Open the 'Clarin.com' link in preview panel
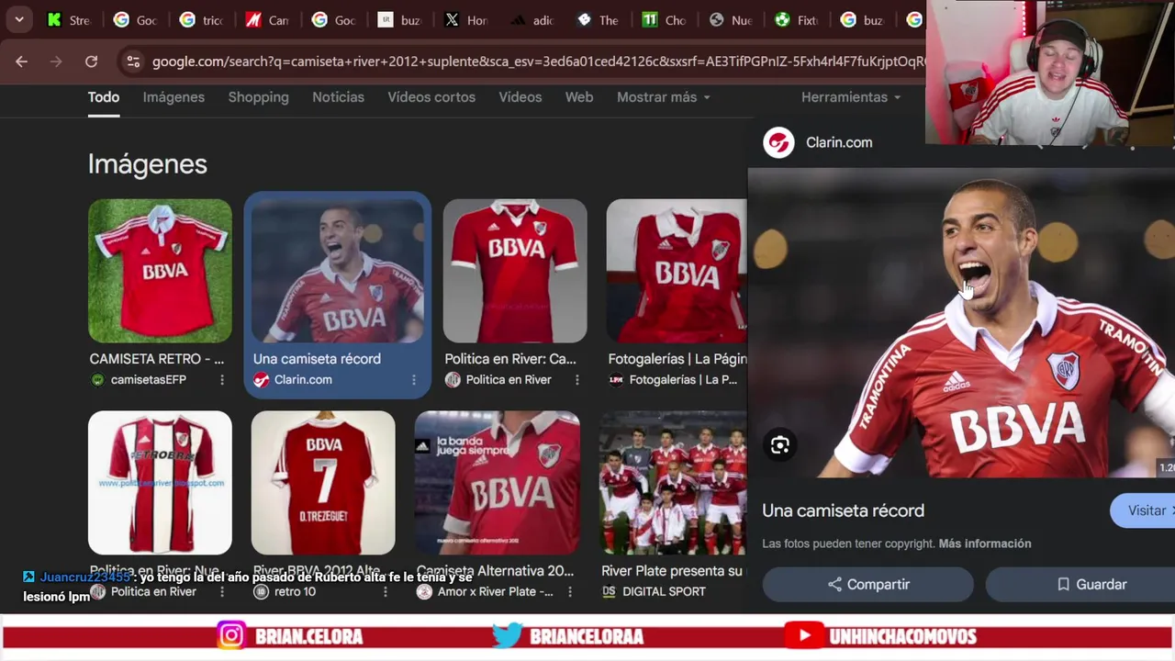This screenshot has width=1175, height=661. point(839,142)
